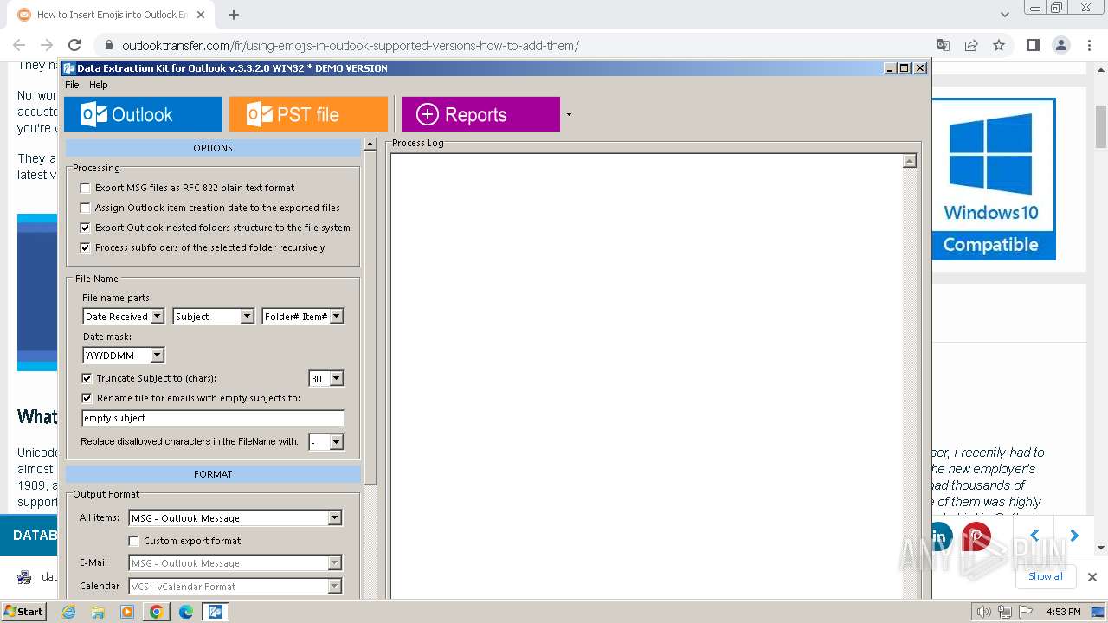
Task: Bookmark this page with the star icon
Action: [x=999, y=45]
